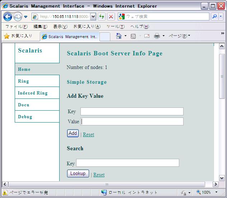227x198 pixels.
Task: Click the green Refresh page icon
Action: (102, 17)
